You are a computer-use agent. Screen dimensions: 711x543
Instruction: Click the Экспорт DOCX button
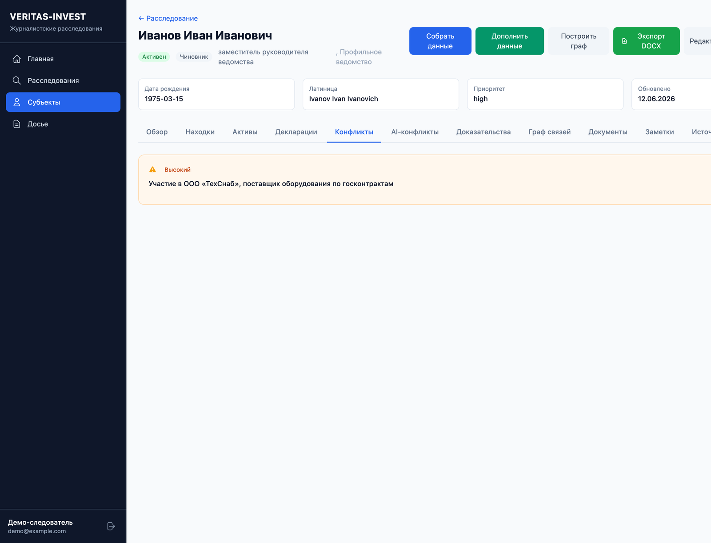(646, 41)
